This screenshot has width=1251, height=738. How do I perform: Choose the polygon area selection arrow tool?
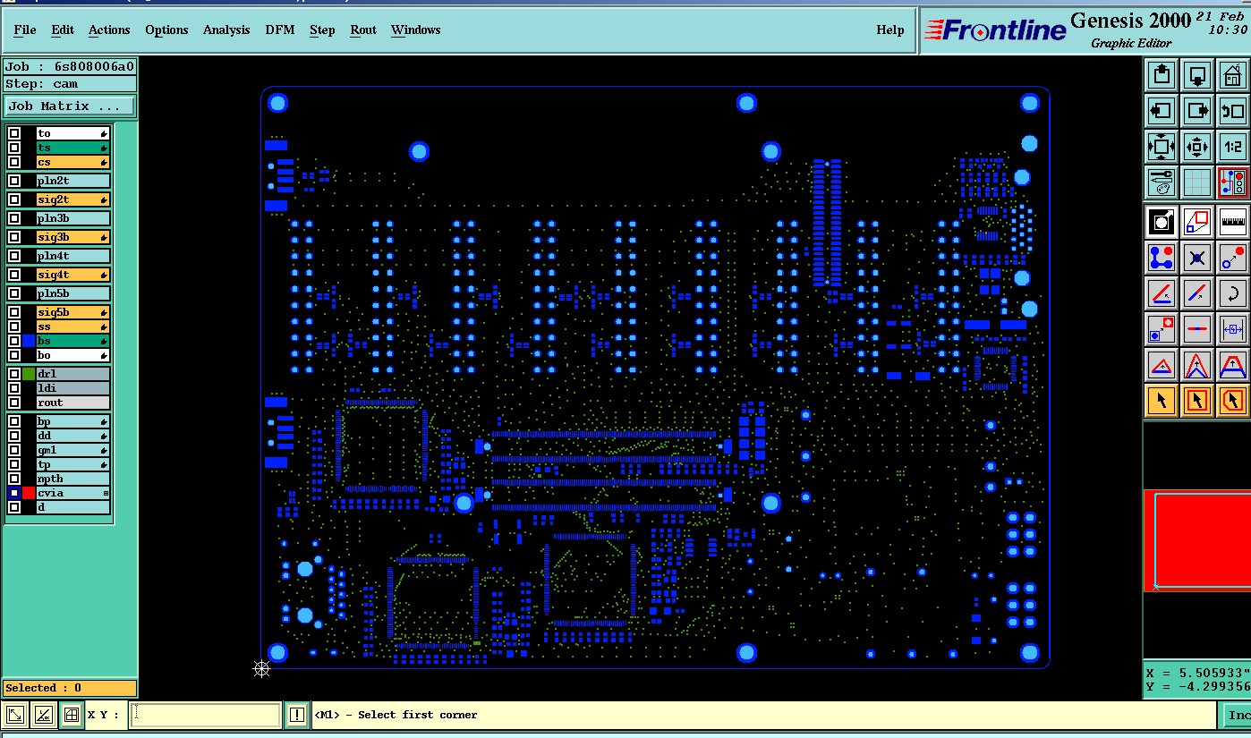(1233, 400)
